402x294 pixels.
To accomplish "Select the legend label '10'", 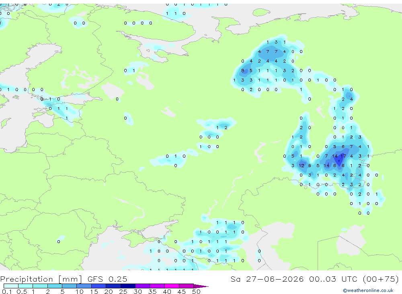I will tap(80, 292).
